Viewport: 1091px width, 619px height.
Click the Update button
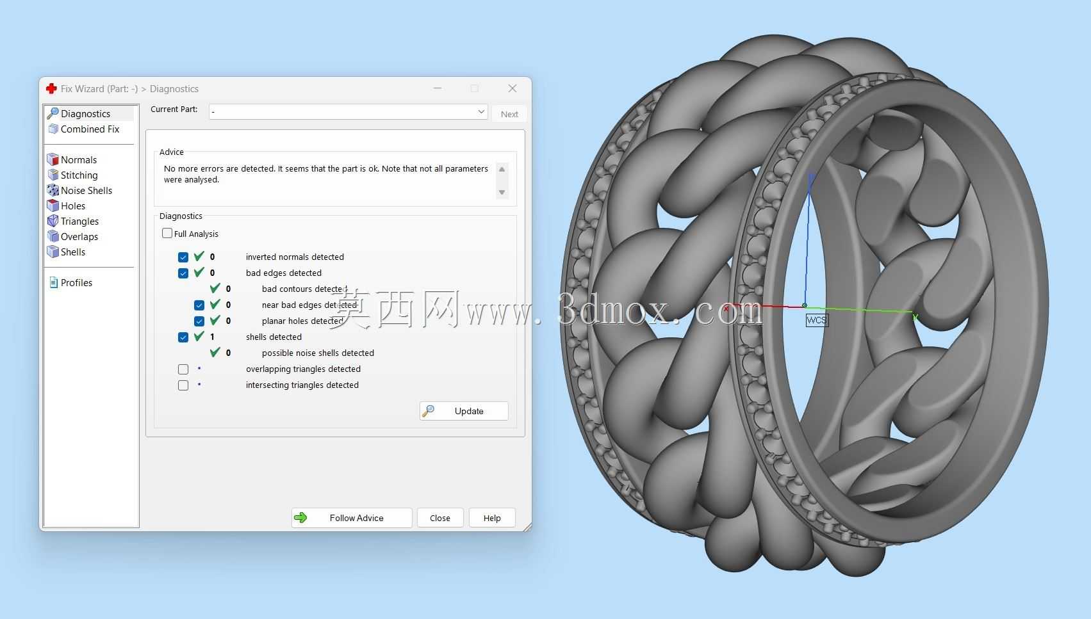coord(464,411)
